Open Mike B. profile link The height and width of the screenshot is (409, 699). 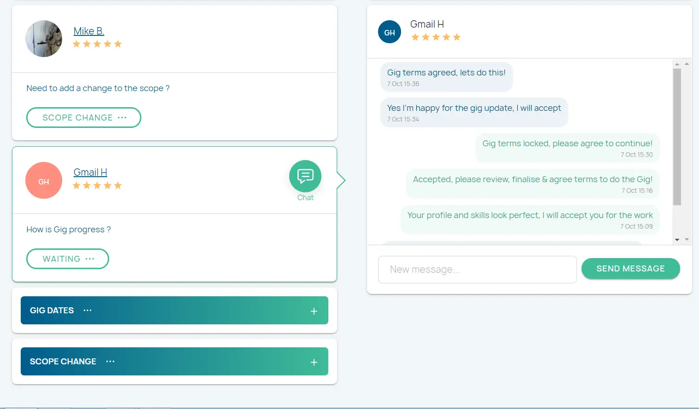(89, 31)
